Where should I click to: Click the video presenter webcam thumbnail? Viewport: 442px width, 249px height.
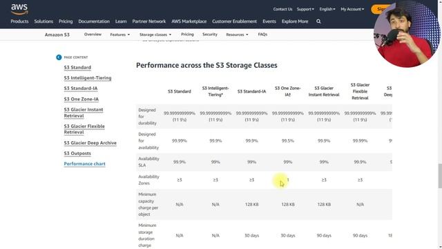pyautogui.click(x=406, y=34)
